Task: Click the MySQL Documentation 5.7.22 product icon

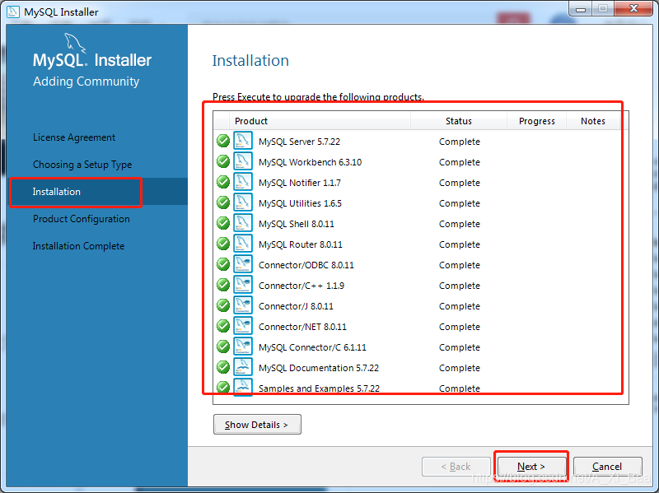Action: tap(243, 367)
